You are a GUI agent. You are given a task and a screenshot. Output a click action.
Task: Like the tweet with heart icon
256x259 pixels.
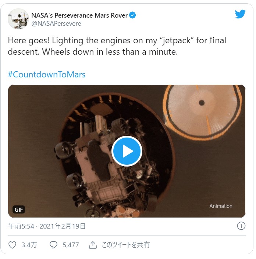point(13,245)
